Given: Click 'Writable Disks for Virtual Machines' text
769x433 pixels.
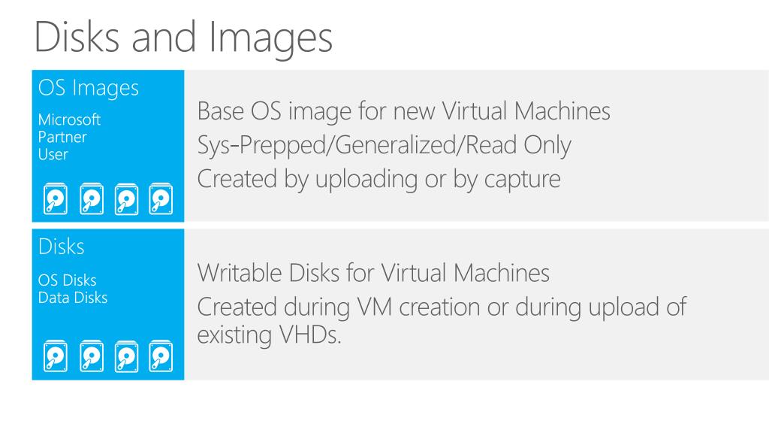Looking at the screenshot, I should point(373,273).
